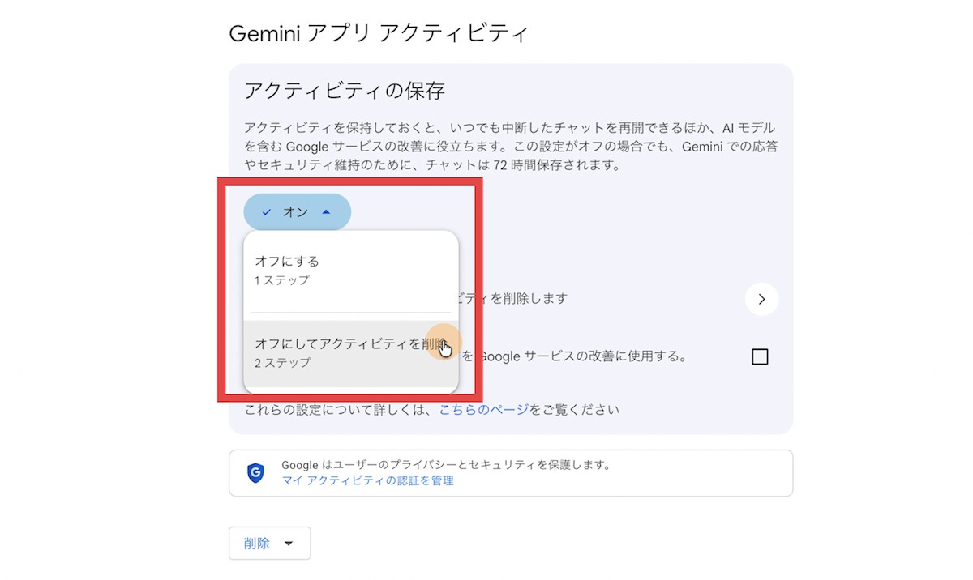Click the blue Google shield icon
The height and width of the screenshot is (580, 973).
point(255,473)
